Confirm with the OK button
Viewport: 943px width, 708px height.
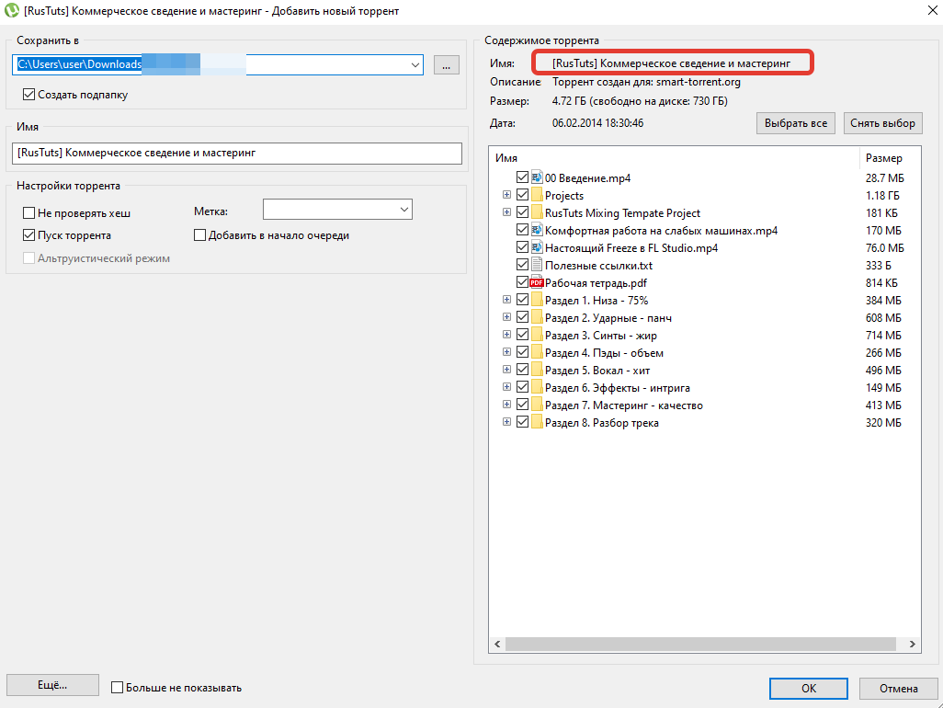808,688
